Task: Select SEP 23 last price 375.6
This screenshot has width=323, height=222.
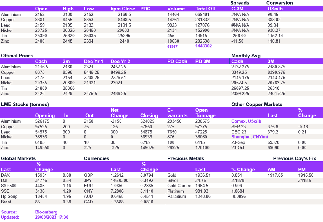Action: (x=273, y=127)
